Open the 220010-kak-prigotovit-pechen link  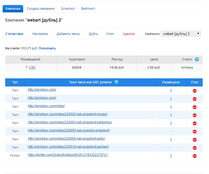tap(68, 147)
